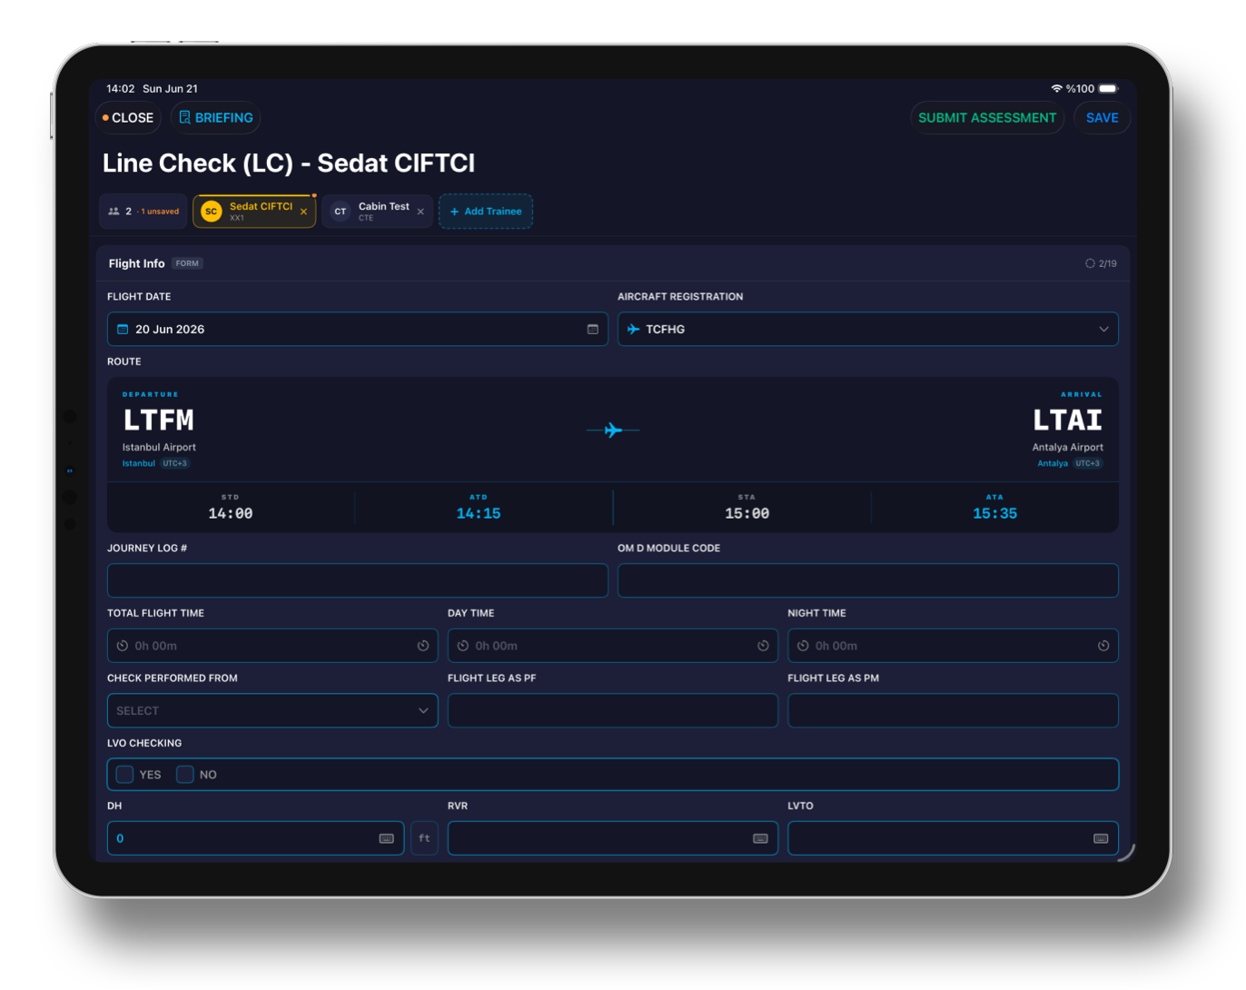Focus the OM D Module Code field

point(868,580)
